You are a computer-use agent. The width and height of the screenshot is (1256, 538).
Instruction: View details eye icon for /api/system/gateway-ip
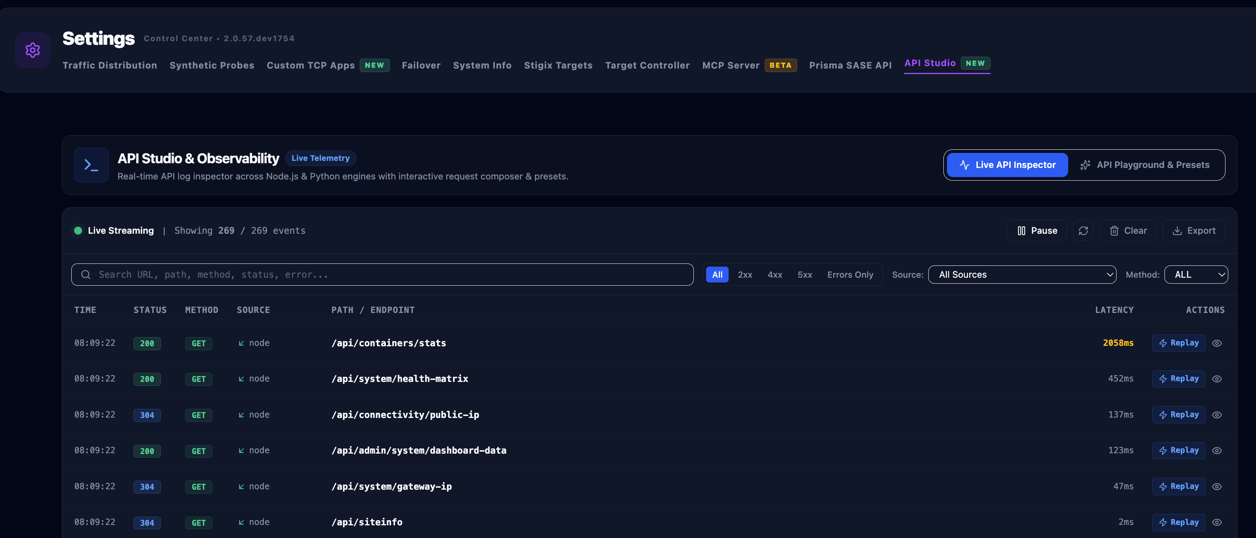coord(1217,486)
